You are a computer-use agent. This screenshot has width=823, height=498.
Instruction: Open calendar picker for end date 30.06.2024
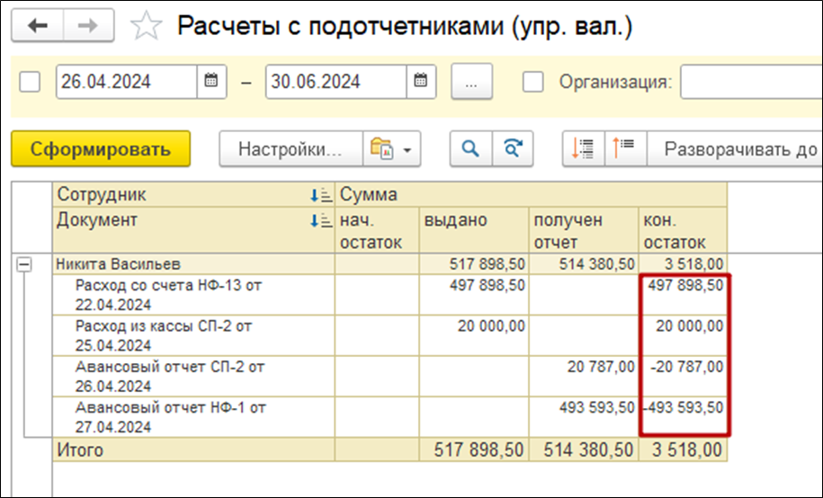click(420, 82)
